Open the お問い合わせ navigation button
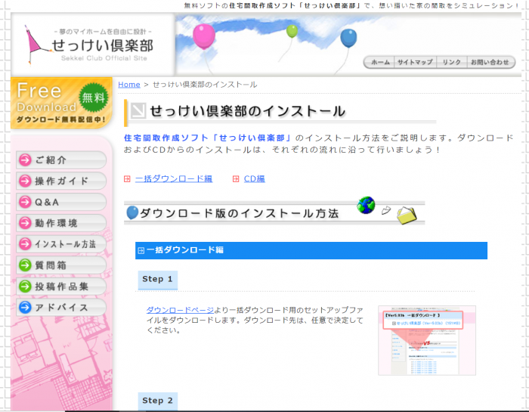Viewport: 529px width, 412px height. (x=490, y=62)
